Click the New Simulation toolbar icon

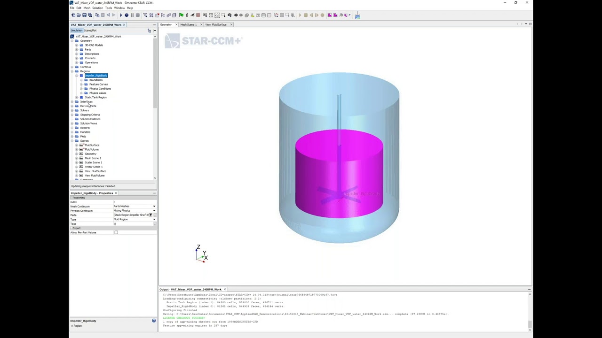[x=73, y=15]
